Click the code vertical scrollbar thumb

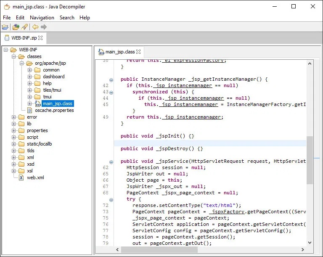pyautogui.click(x=310, y=160)
